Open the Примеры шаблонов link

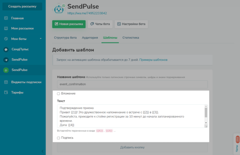tap(153, 60)
